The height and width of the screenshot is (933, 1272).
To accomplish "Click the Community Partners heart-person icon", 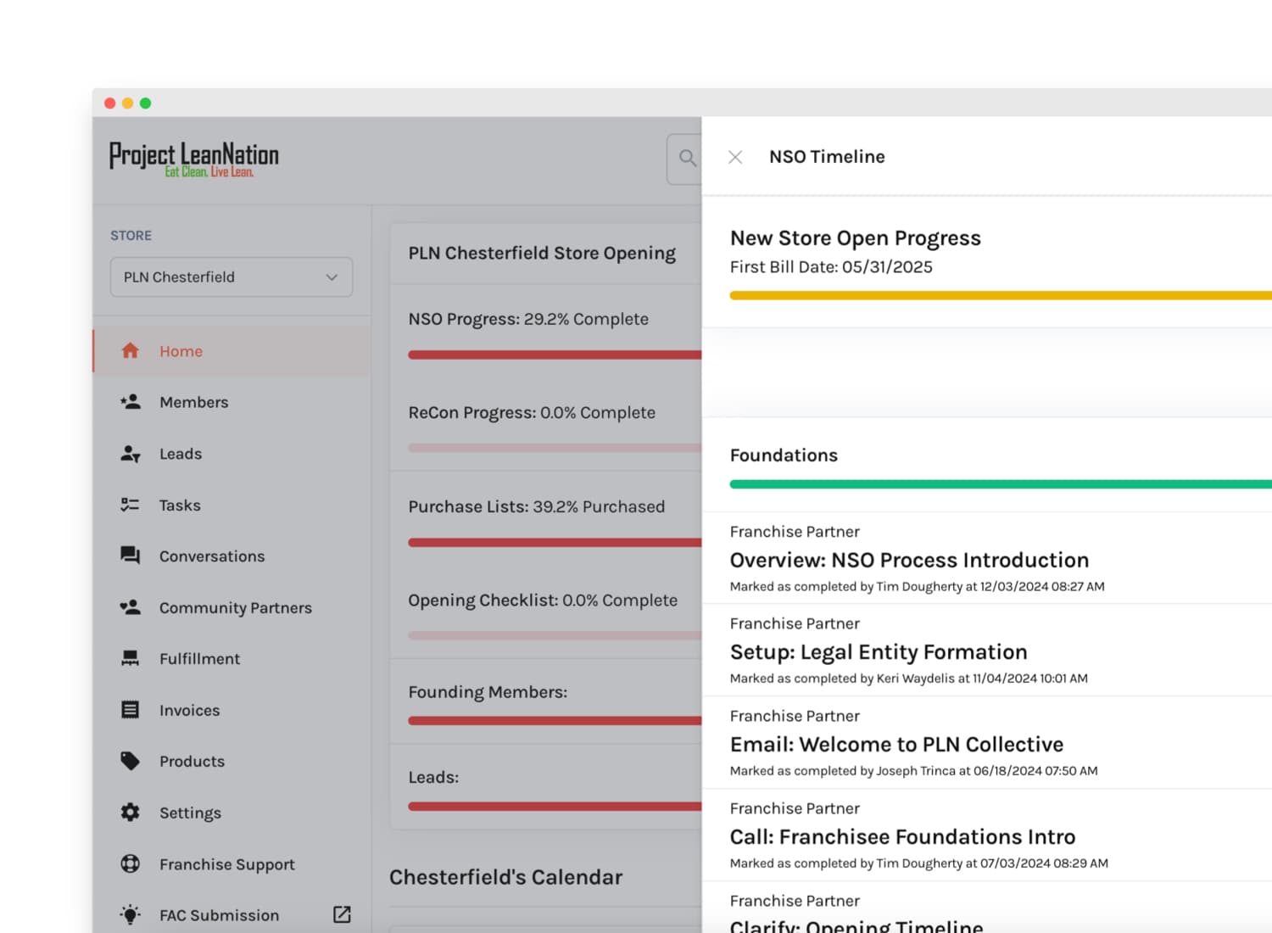I will coord(130,607).
